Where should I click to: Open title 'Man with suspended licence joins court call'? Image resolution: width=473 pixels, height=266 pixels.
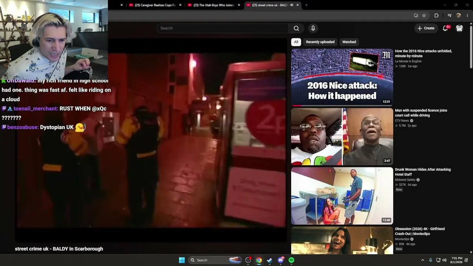[x=421, y=113]
